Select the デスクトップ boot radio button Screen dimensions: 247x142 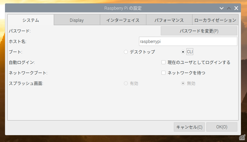coord(126,52)
